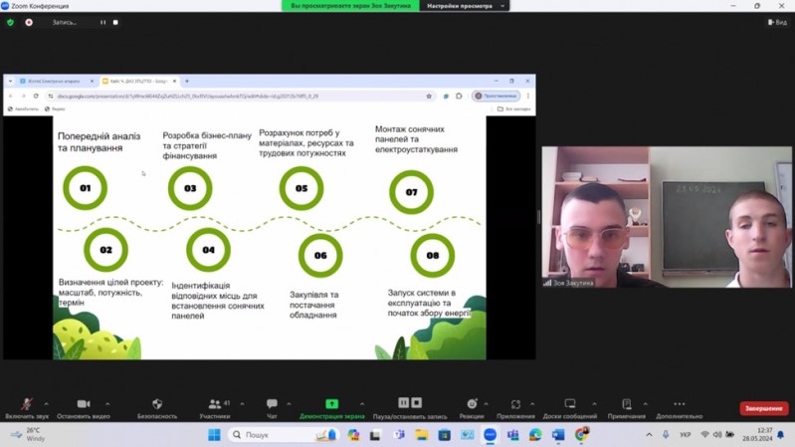Image resolution: width=795 pixels, height=447 pixels.
Task: Open the Настройки просмотра view options dropdown
Action: tap(465, 6)
